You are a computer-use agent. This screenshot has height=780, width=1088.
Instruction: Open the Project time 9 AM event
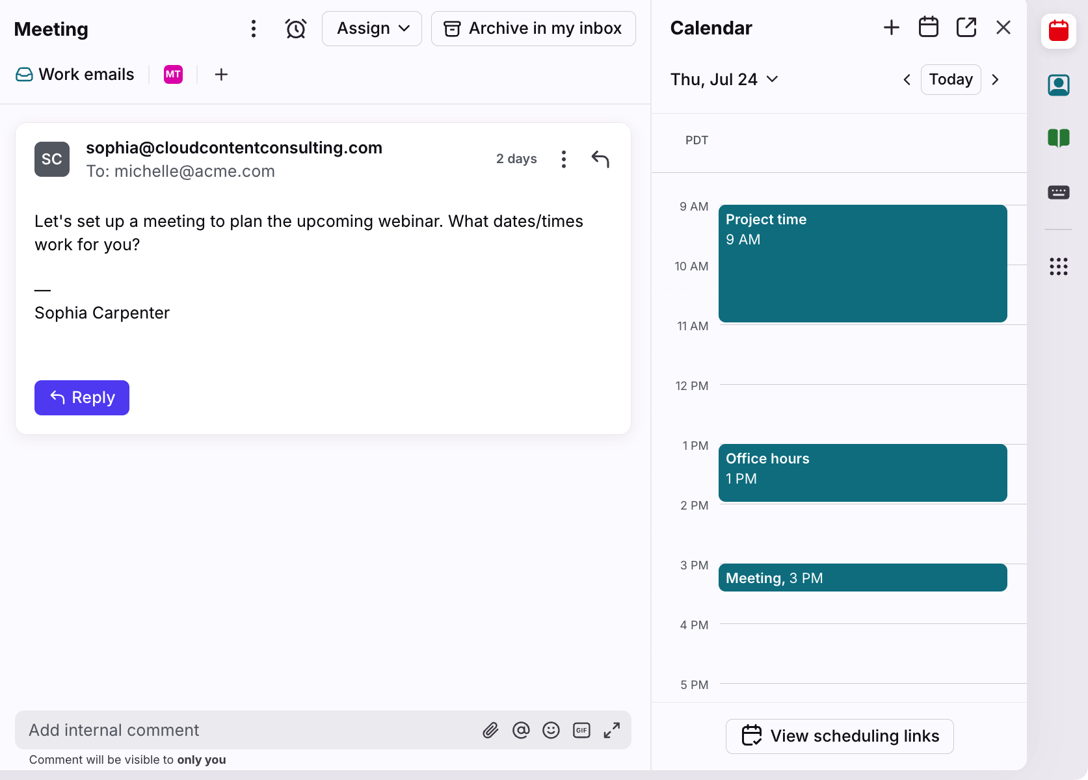coord(863,263)
